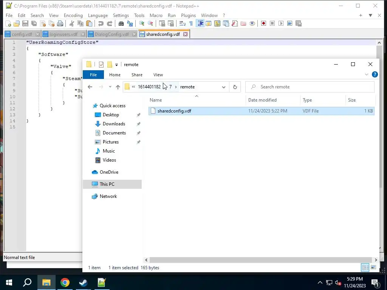Open the View ribbon tab in Explorer

158,75
